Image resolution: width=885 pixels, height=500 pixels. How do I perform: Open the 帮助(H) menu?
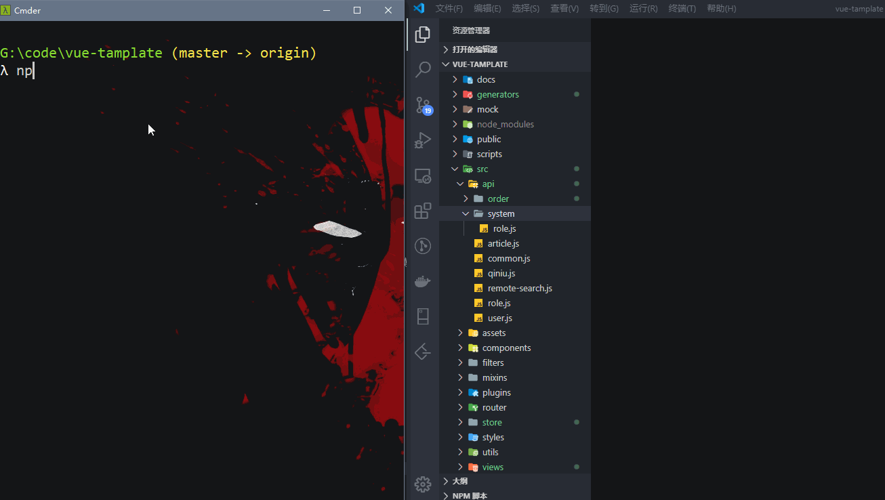[x=721, y=9]
